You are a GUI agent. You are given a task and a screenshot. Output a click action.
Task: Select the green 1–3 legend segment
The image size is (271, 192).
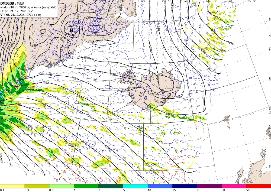[86, 186]
